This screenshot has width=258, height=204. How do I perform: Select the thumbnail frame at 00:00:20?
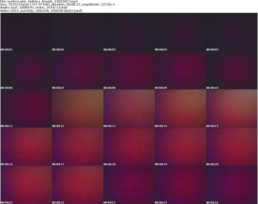coord(232,147)
